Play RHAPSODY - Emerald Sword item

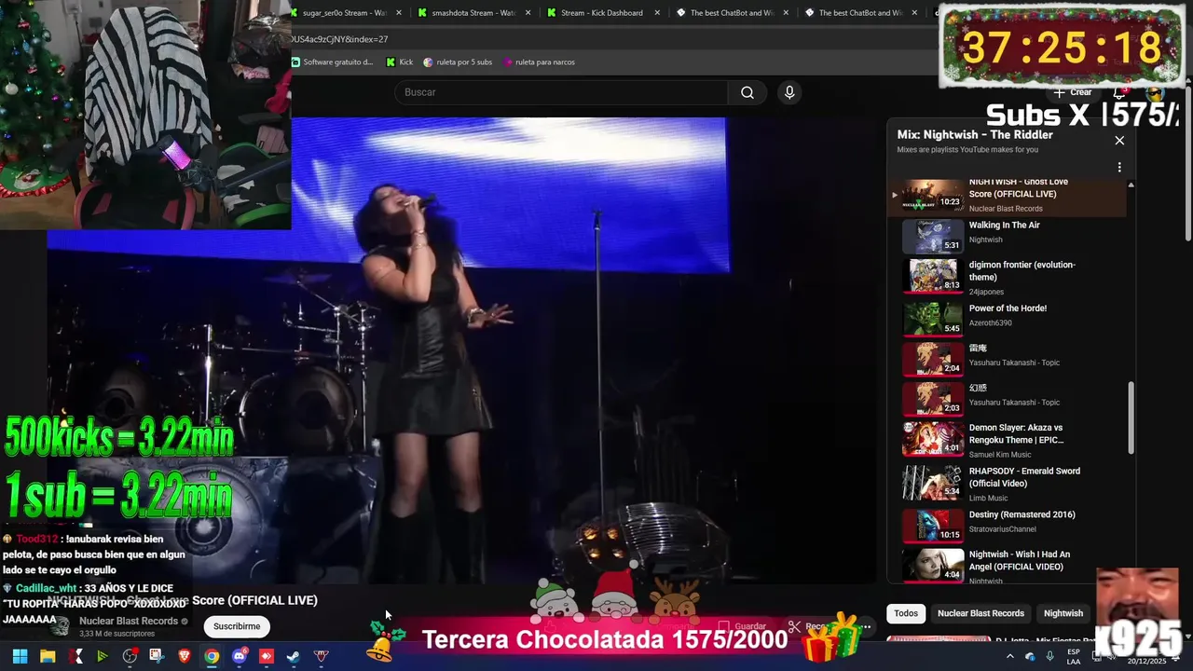click(1007, 482)
